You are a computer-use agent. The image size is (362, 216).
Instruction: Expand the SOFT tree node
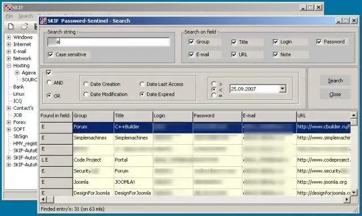tap(9, 129)
